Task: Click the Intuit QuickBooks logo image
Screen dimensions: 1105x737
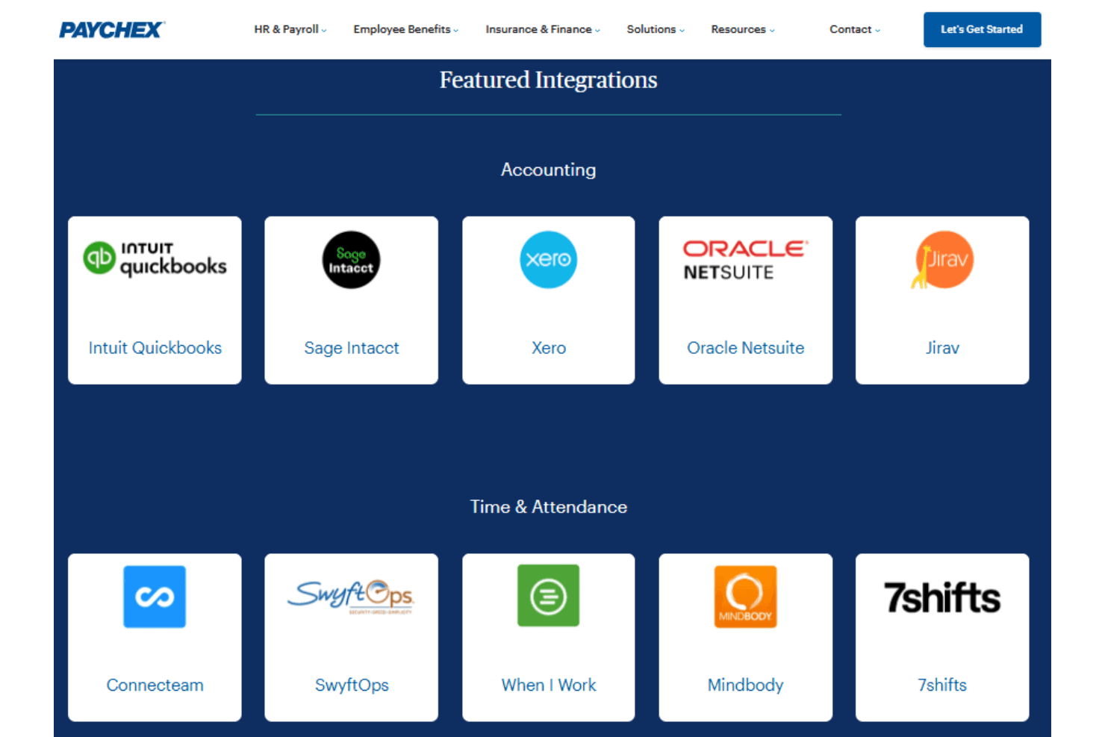Action: [155, 258]
